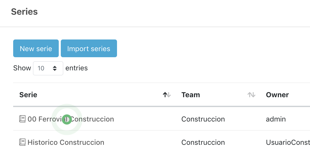Click the Series page heading

pyautogui.click(x=24, y=12)
